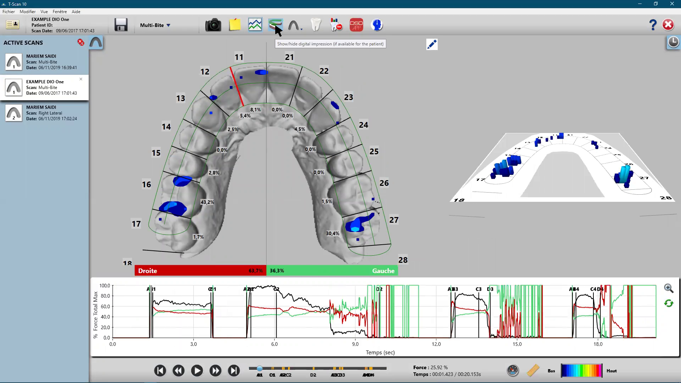Click the Force 25,92 % readout
The image size is (681, 383).
pyautogui.click(x=431, y=367)
